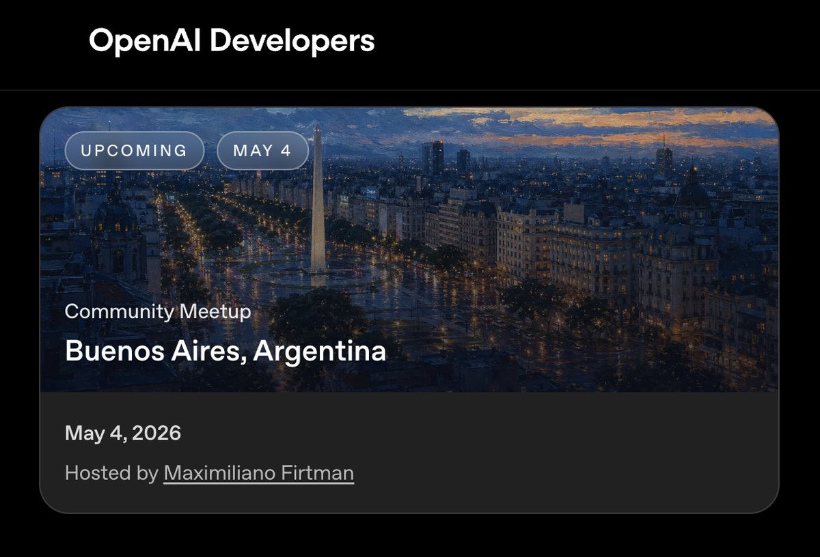Open the Buenos Aires cityscape event image
This screenshot has height=557, width=820.
pos(409,250)
